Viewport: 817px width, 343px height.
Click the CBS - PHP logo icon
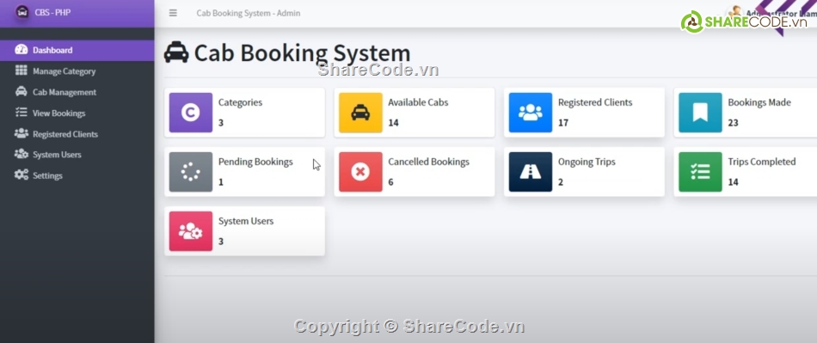[x=21, y=13]
